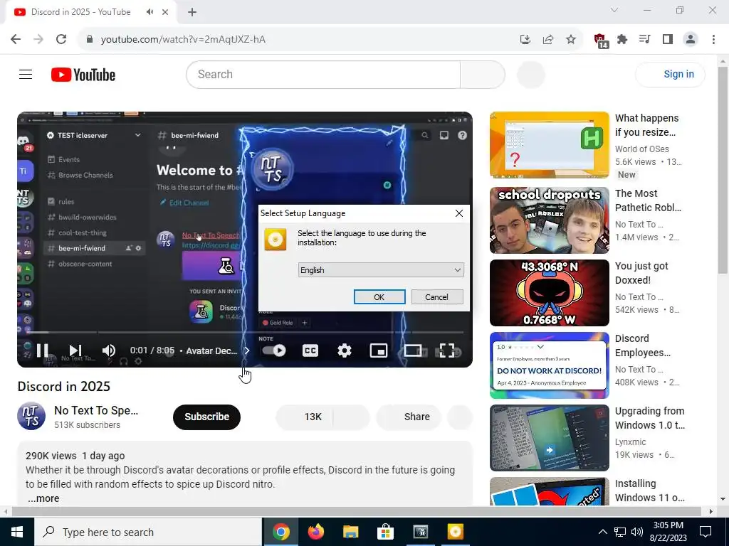
Task: Seek on the video progress bar
Action: pyautogui.click(x=245, y=333)
